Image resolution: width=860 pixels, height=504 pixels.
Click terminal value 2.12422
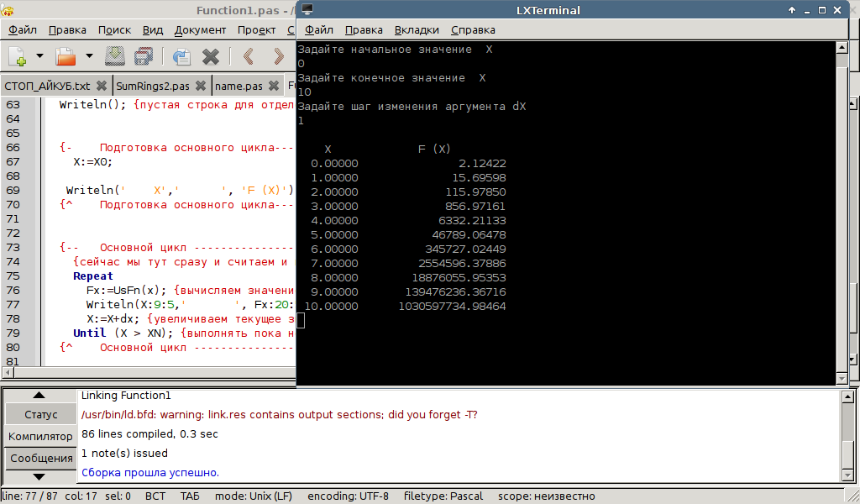pos(482,164)
